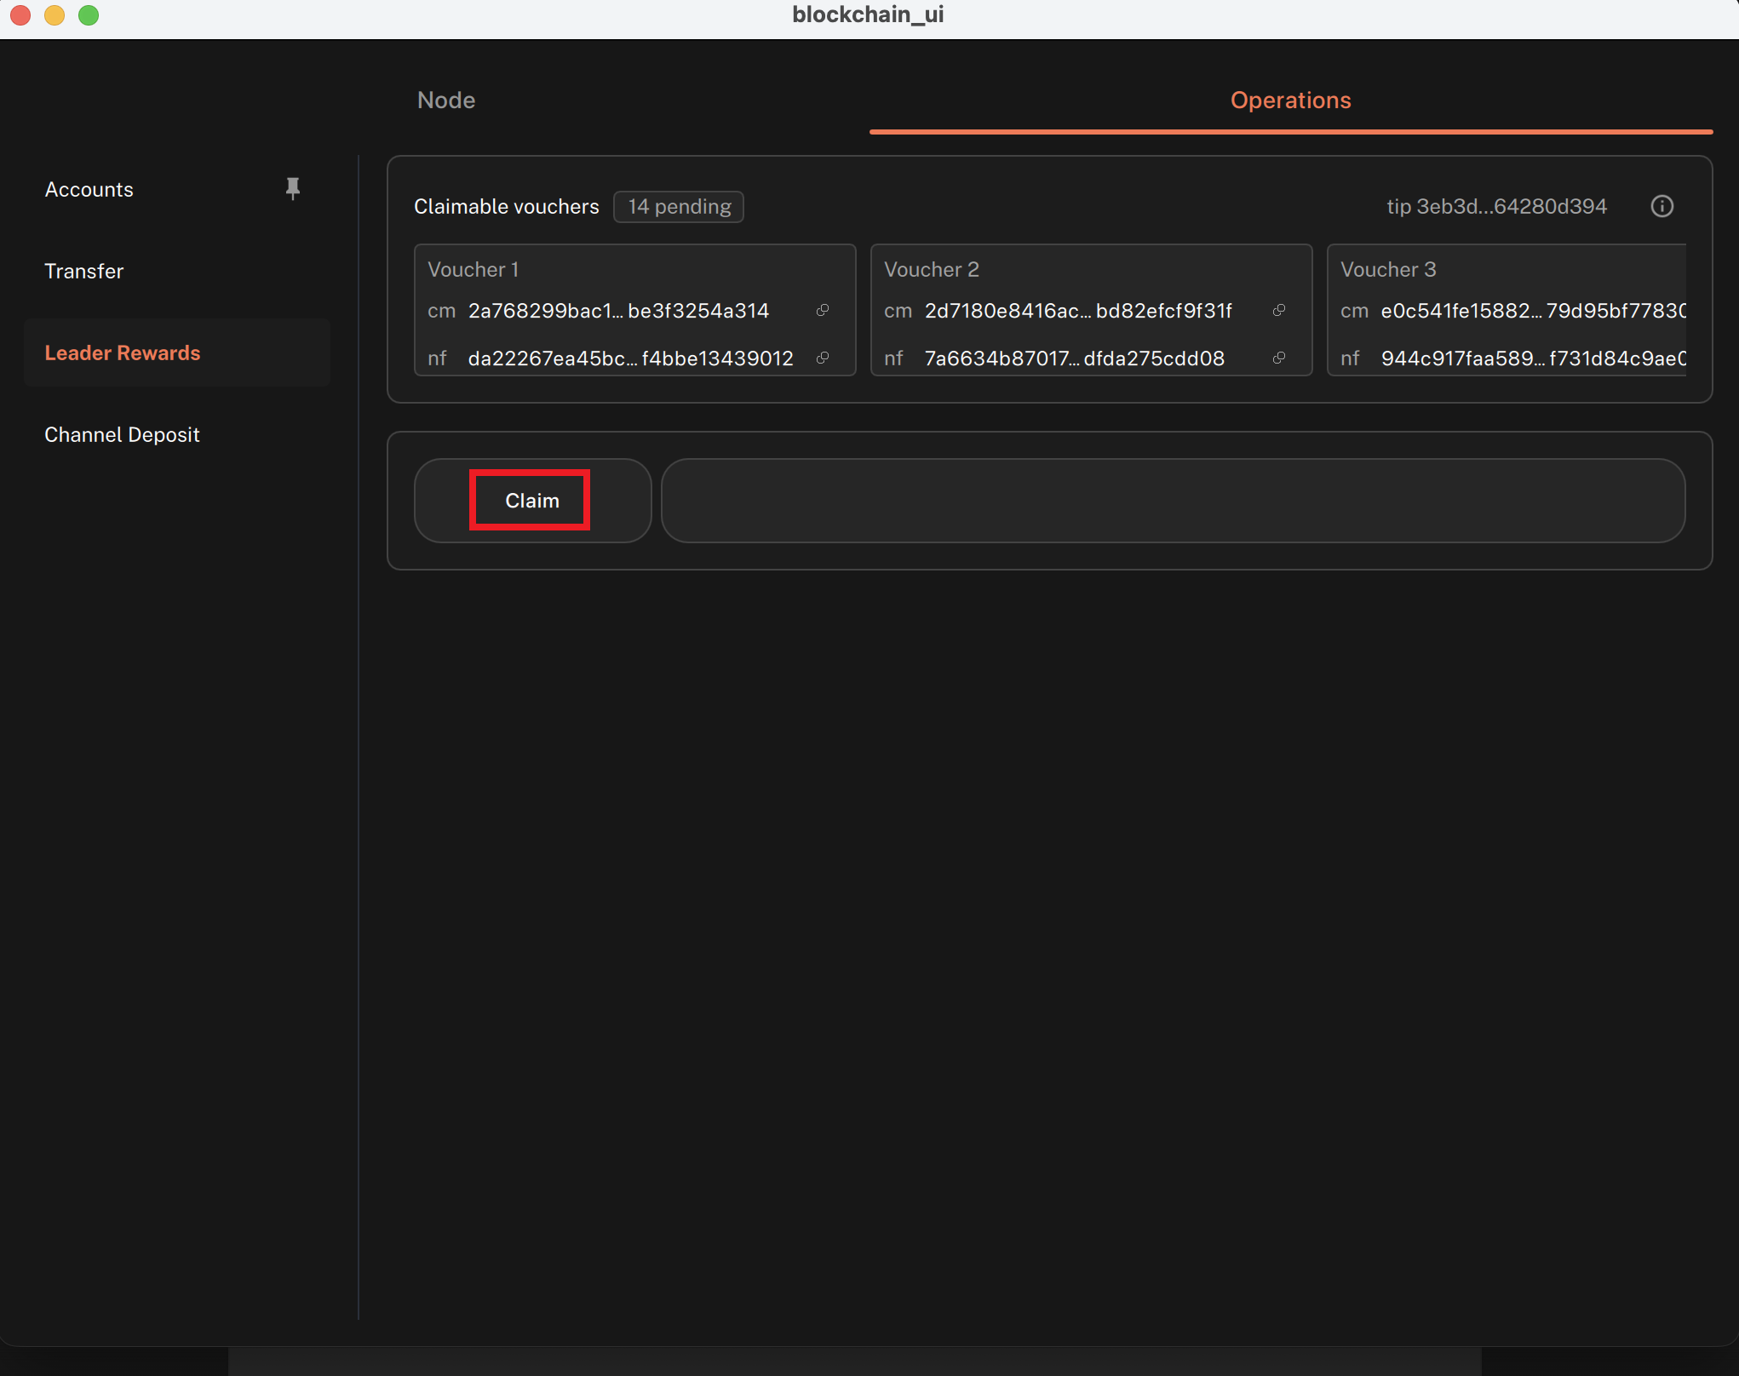Copy Voucher 2 nf hash

pos(1279,358)
